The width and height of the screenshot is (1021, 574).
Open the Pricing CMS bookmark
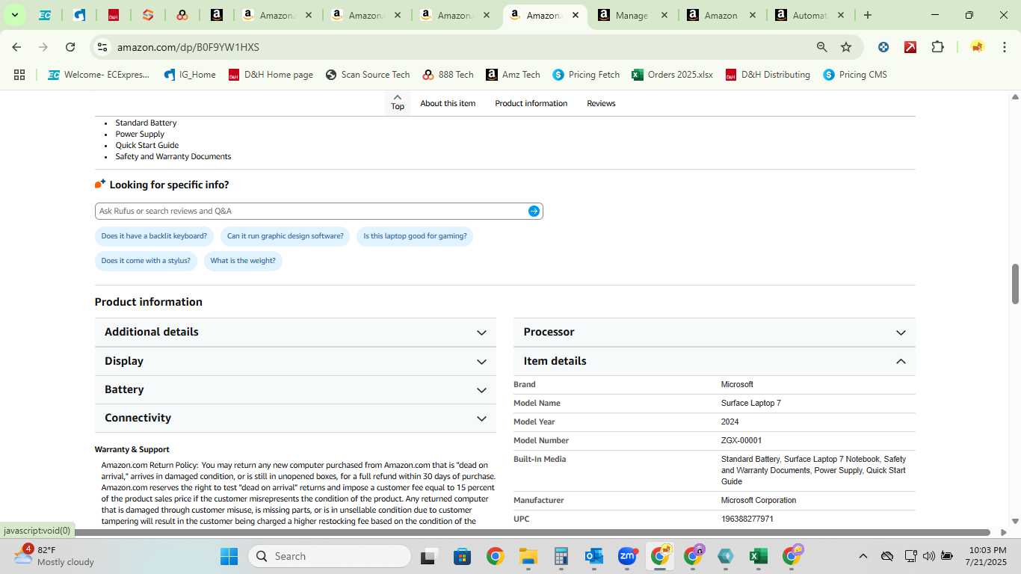tap(855, 75)
